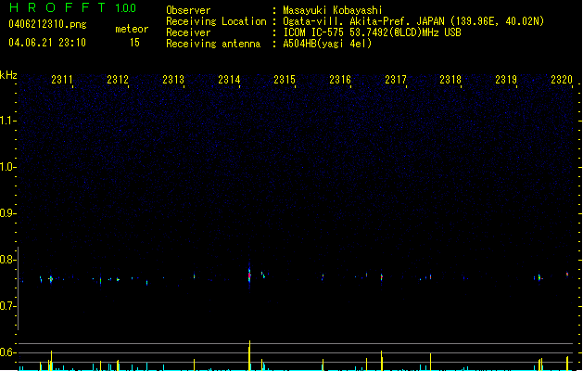Click the 2318 time axis marker
Screen dimensions: 583x371
(450, 80)
